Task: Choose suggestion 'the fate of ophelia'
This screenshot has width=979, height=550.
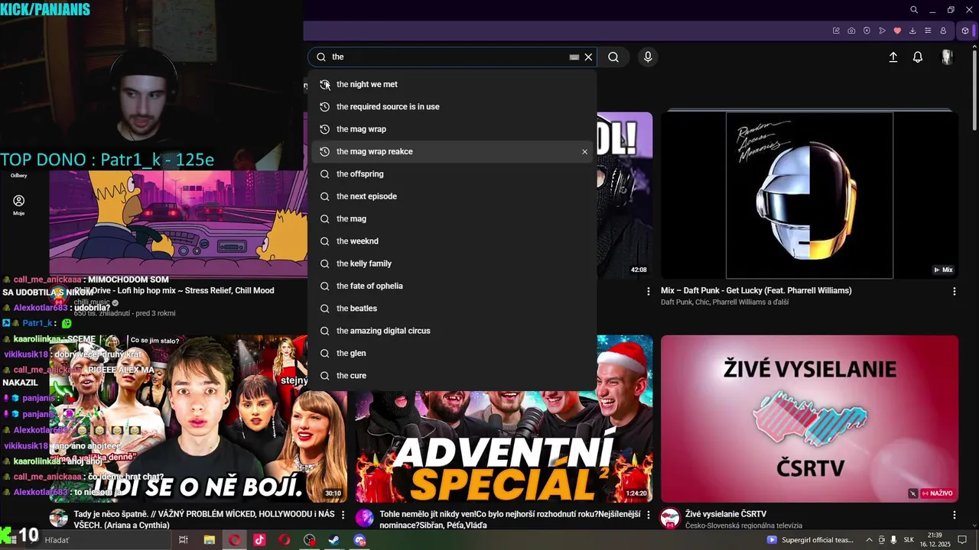Action: [x=453, y=286]
